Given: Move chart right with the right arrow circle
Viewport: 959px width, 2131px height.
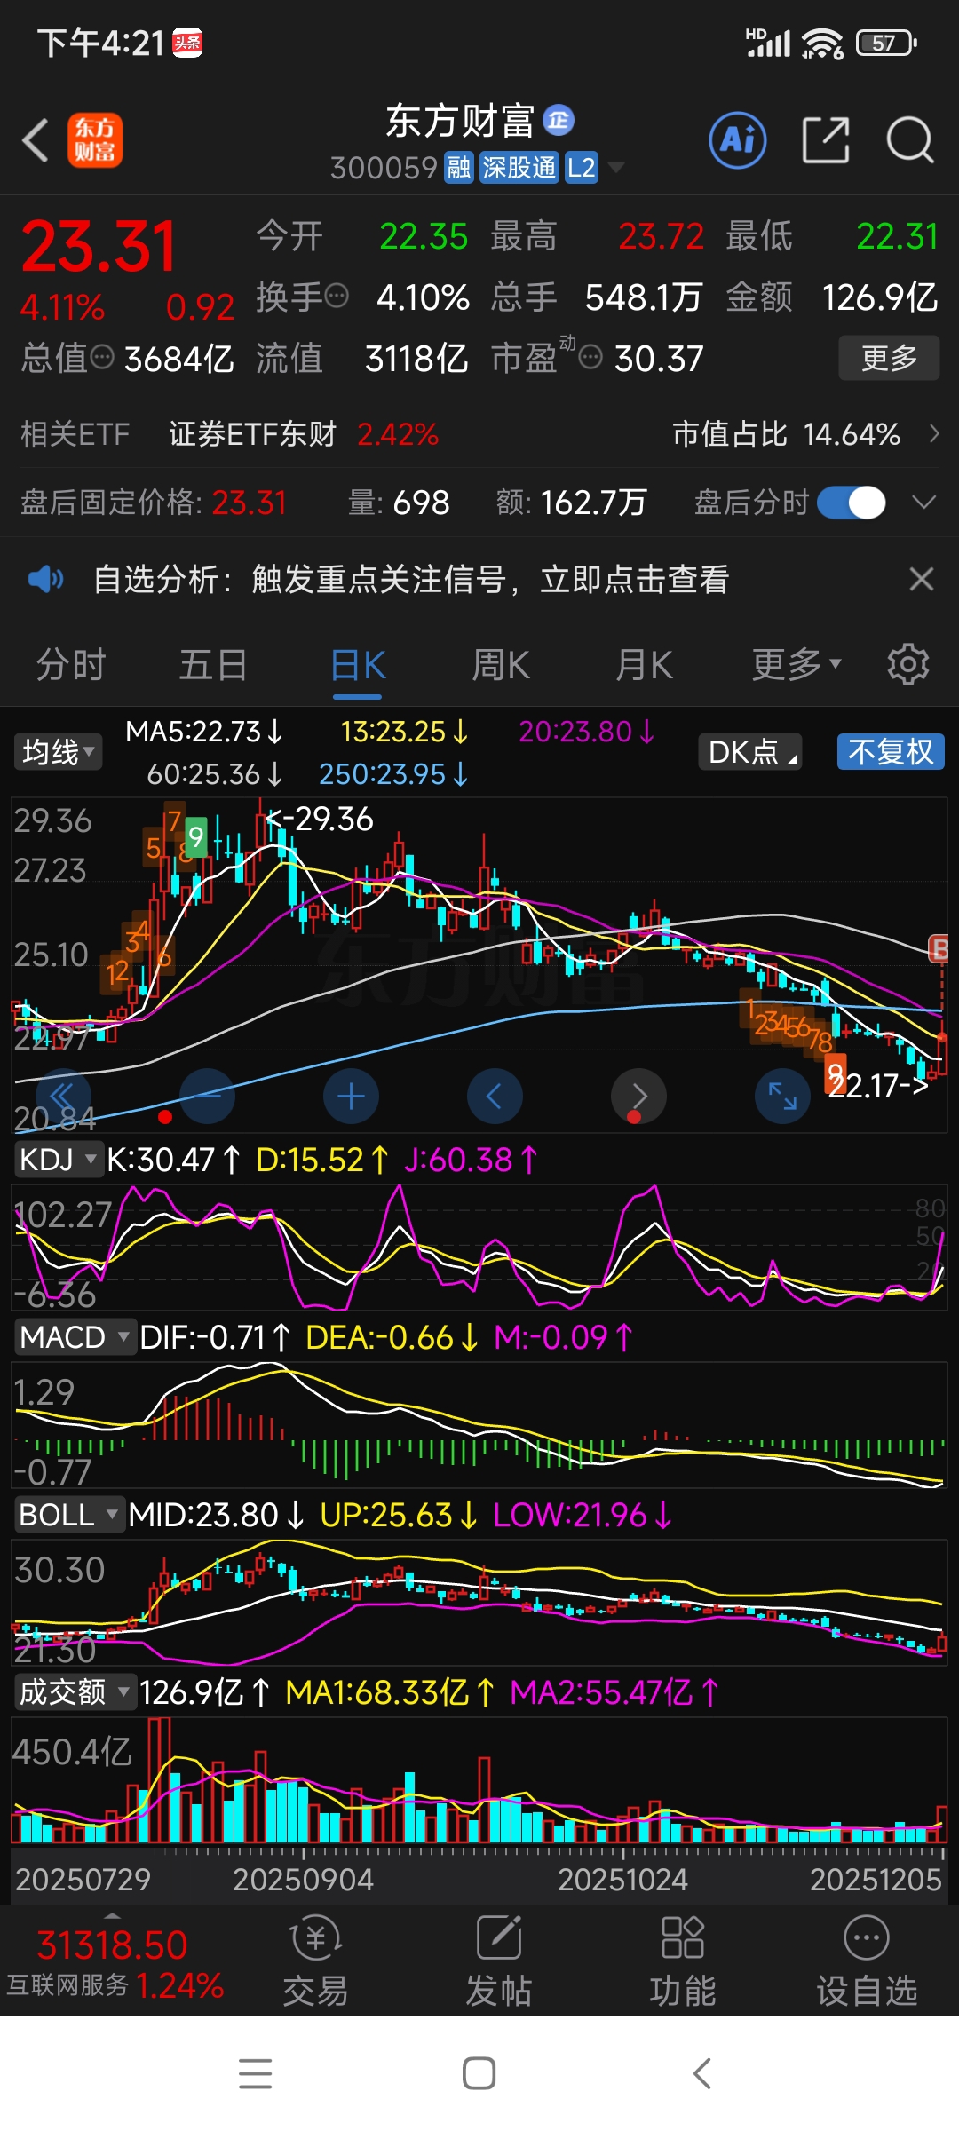Looking at the screenshot, I should tap(638, 1096).
